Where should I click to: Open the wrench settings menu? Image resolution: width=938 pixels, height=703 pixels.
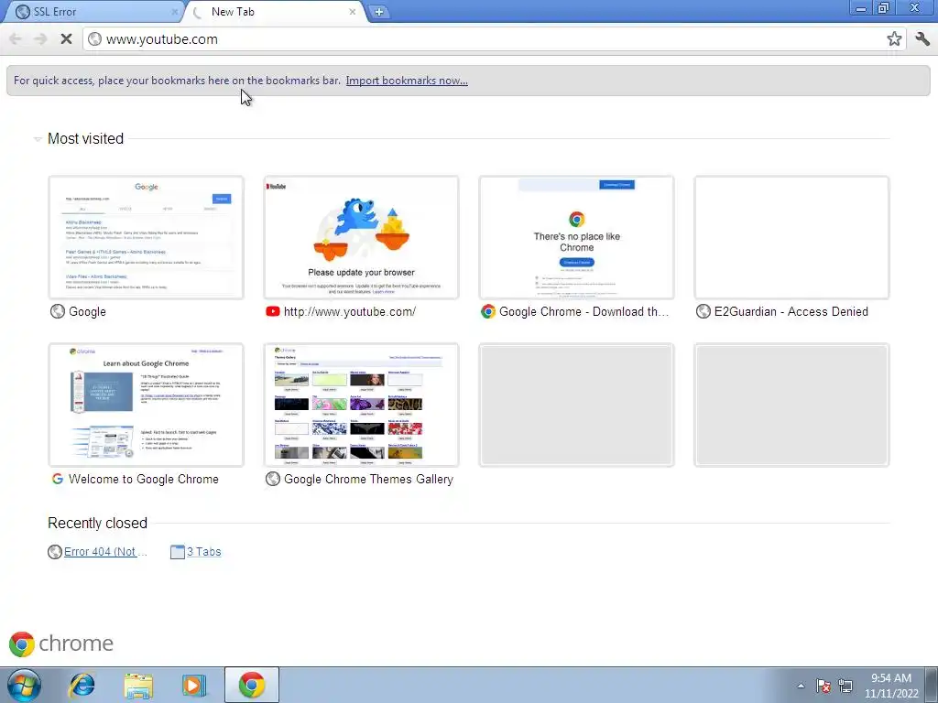click(922, 38)
